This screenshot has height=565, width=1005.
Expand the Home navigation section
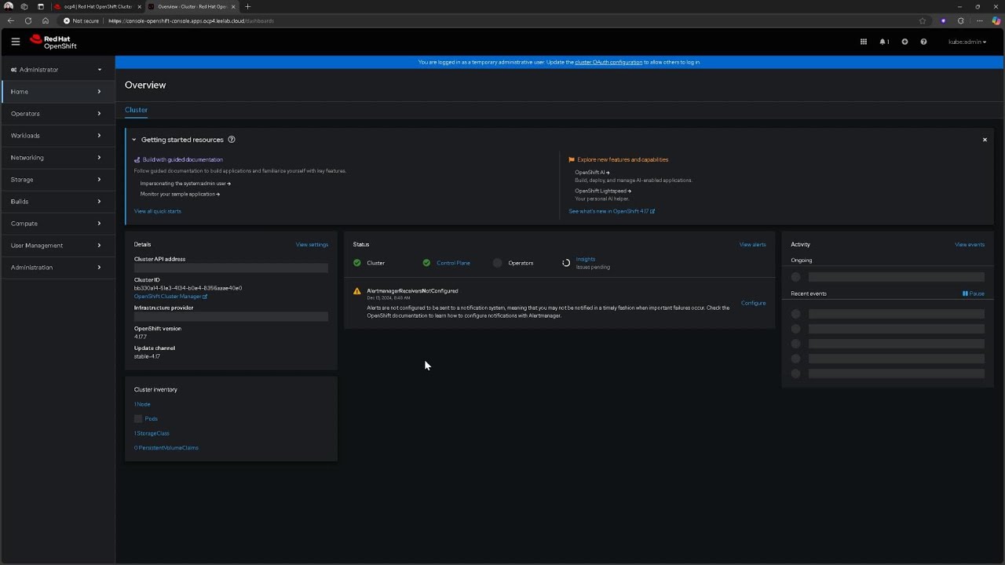57,92
